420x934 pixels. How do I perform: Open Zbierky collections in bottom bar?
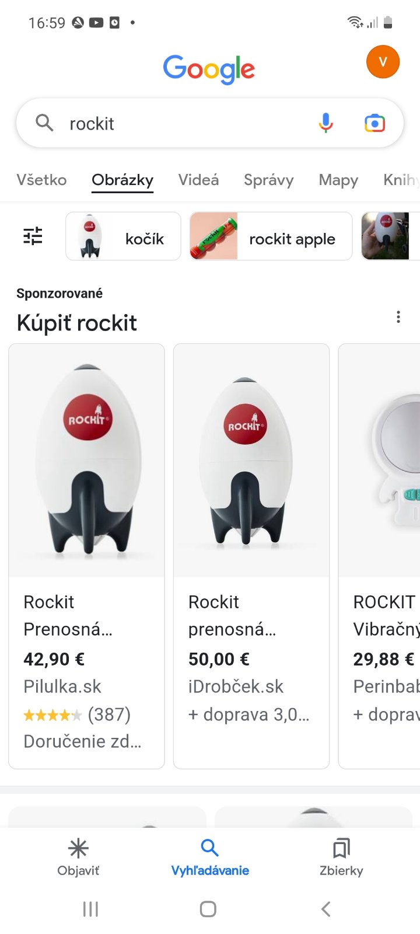(x=341, y=857)
